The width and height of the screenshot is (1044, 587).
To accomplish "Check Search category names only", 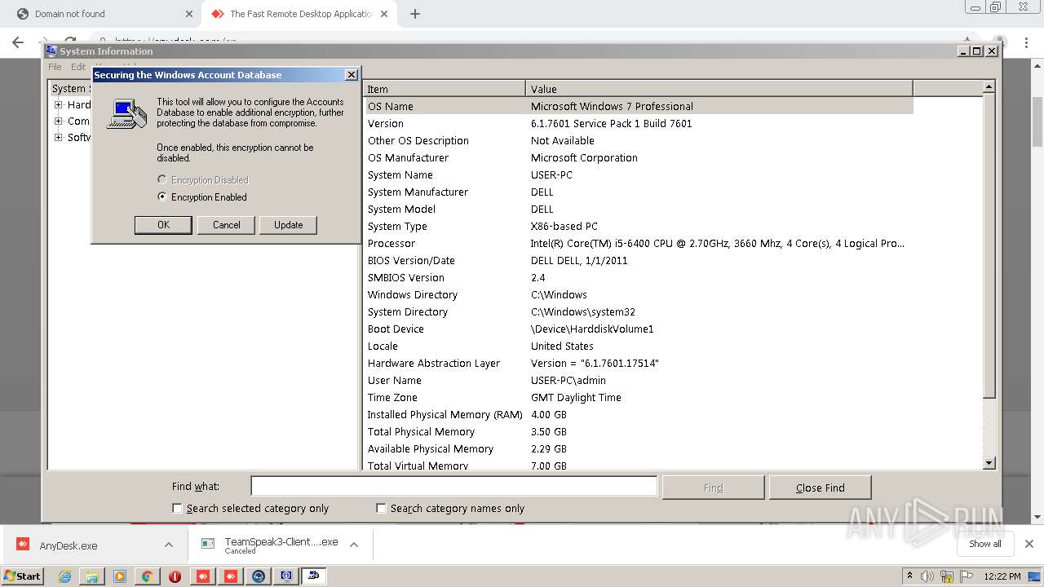I will coord(381,508).
